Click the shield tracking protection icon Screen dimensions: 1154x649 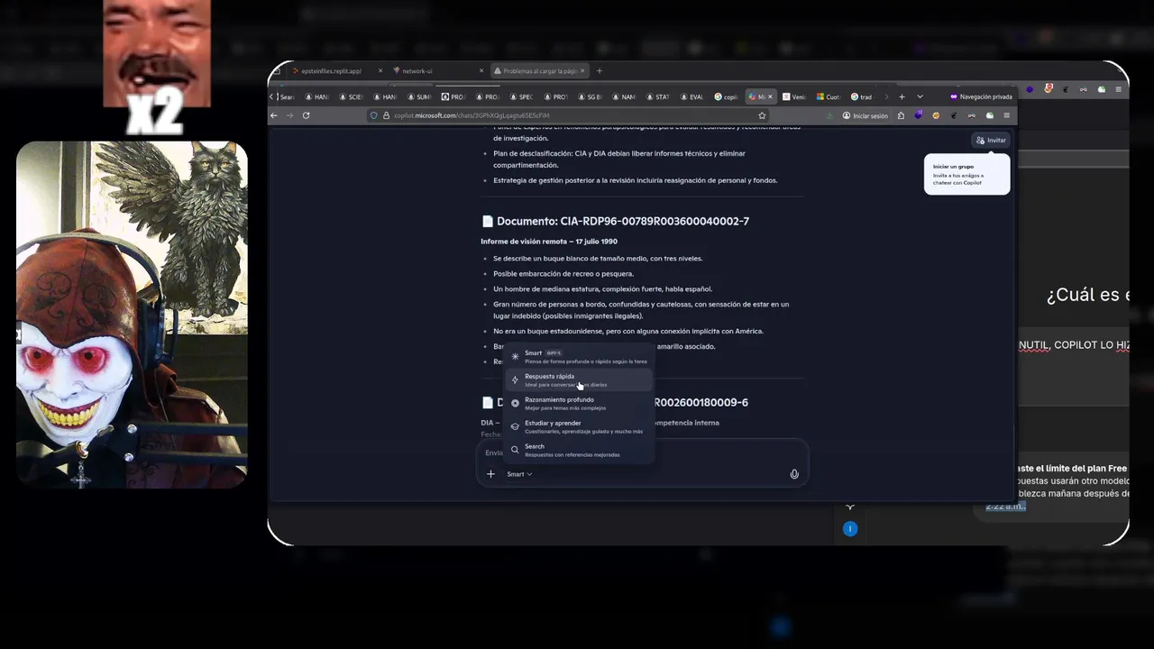click(x=374, y=115)
